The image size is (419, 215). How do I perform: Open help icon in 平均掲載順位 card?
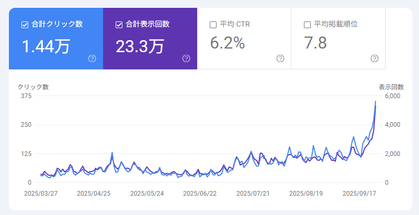[x=375, y=58]
